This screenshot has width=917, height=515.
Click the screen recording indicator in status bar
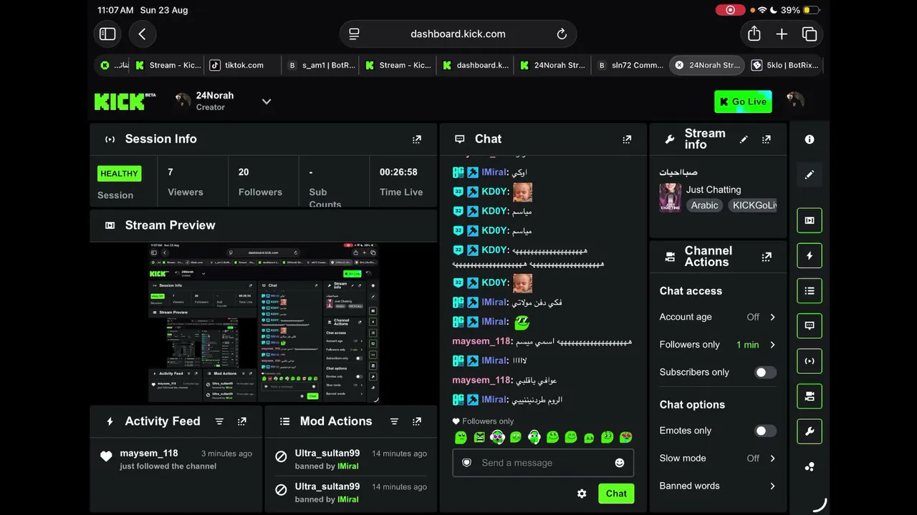pyautogui.click(x=730, y=10)
